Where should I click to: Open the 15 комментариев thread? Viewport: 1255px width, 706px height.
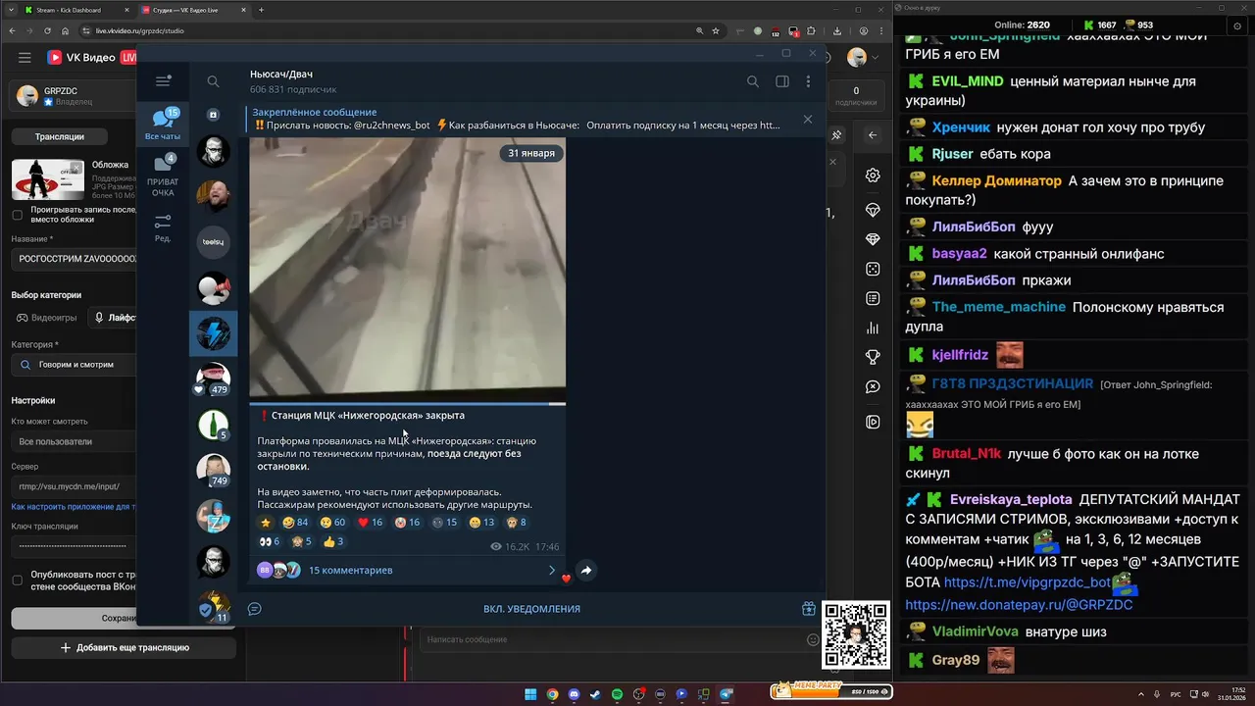click(x=406, y=570)
